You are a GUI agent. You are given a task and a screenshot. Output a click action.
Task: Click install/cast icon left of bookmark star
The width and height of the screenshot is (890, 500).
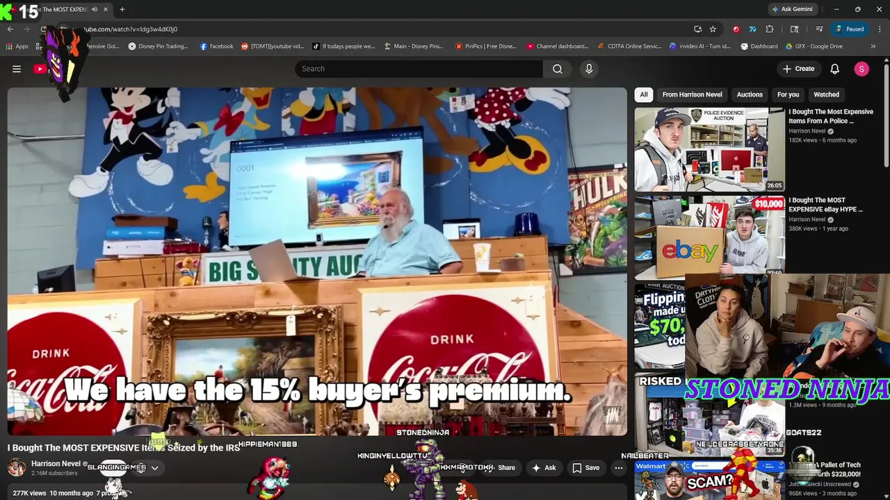(x=697, y=29)
